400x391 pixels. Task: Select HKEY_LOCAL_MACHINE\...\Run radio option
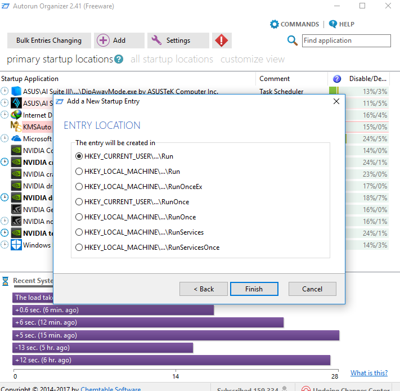[128, 172]
